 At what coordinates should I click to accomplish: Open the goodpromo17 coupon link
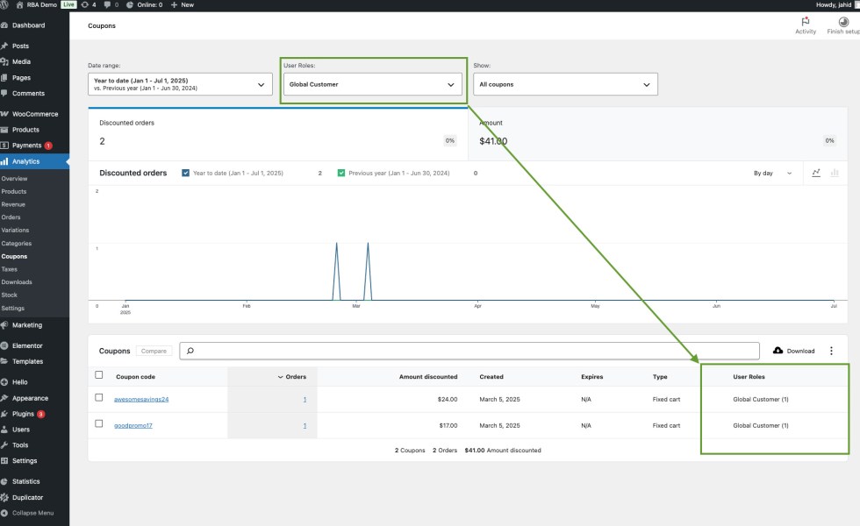point(133,426)
